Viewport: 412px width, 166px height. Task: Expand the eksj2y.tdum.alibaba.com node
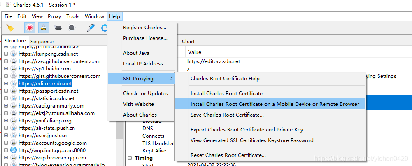[6, 113]
